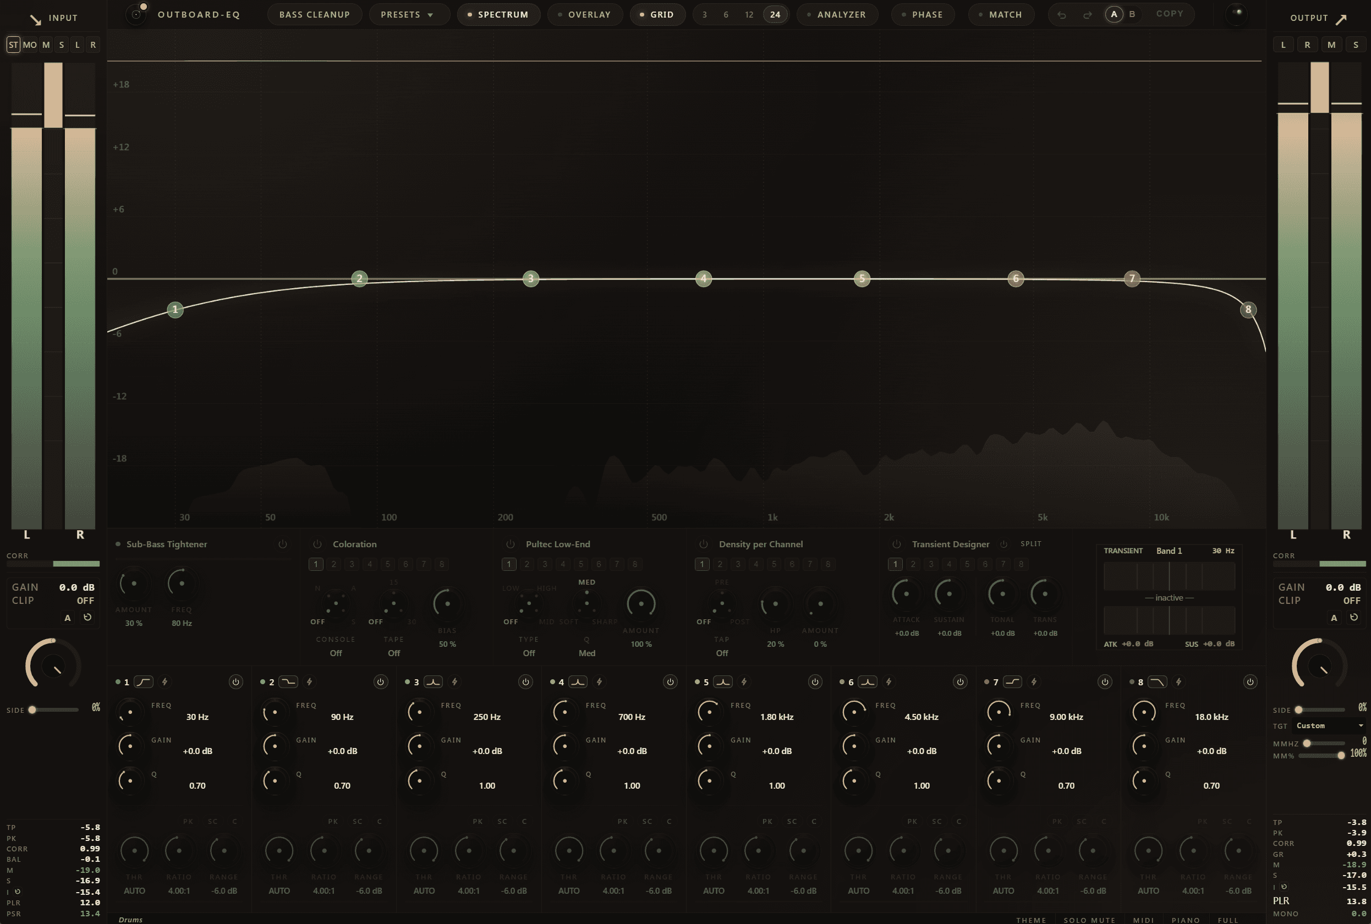Select grid range 6
Viewport: 1371px width, 924px height.
(726, 14)
